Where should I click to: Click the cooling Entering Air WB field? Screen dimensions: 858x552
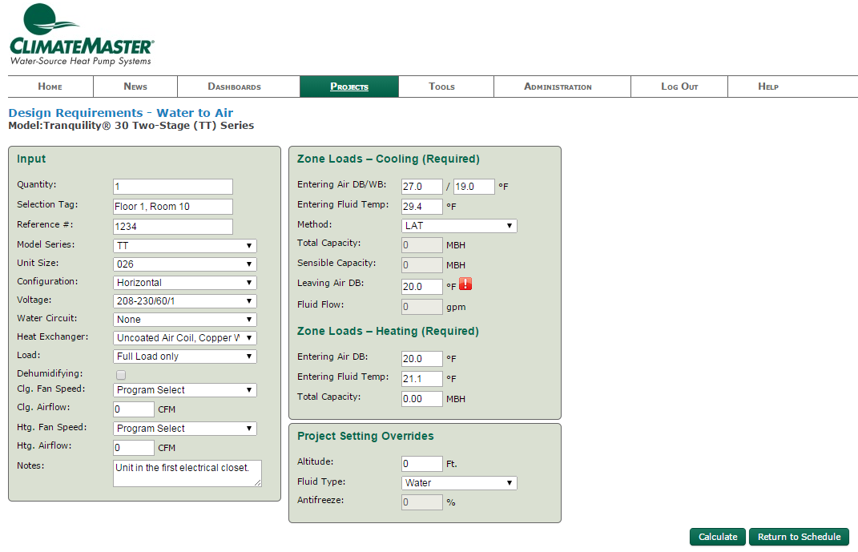[x=474, y=187]
